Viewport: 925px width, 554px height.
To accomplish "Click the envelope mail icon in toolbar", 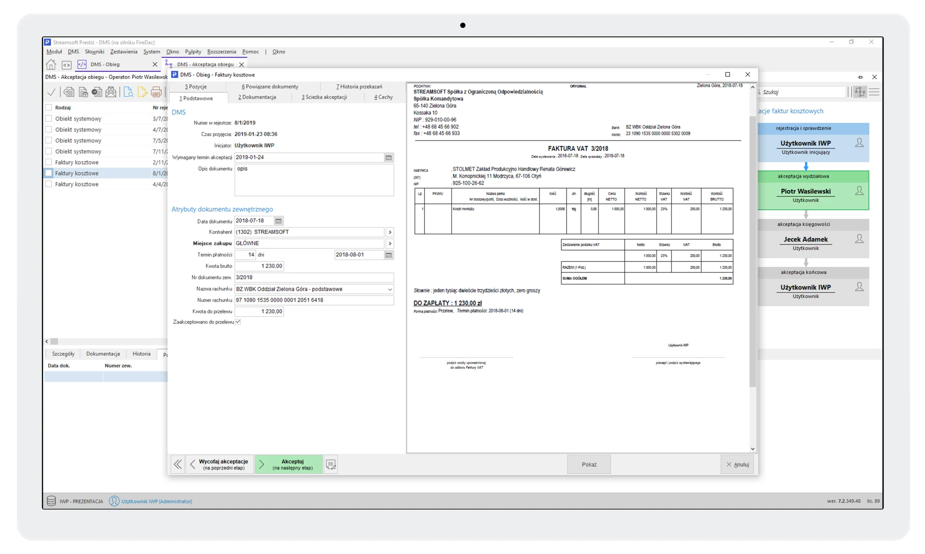I will (111, 92).
